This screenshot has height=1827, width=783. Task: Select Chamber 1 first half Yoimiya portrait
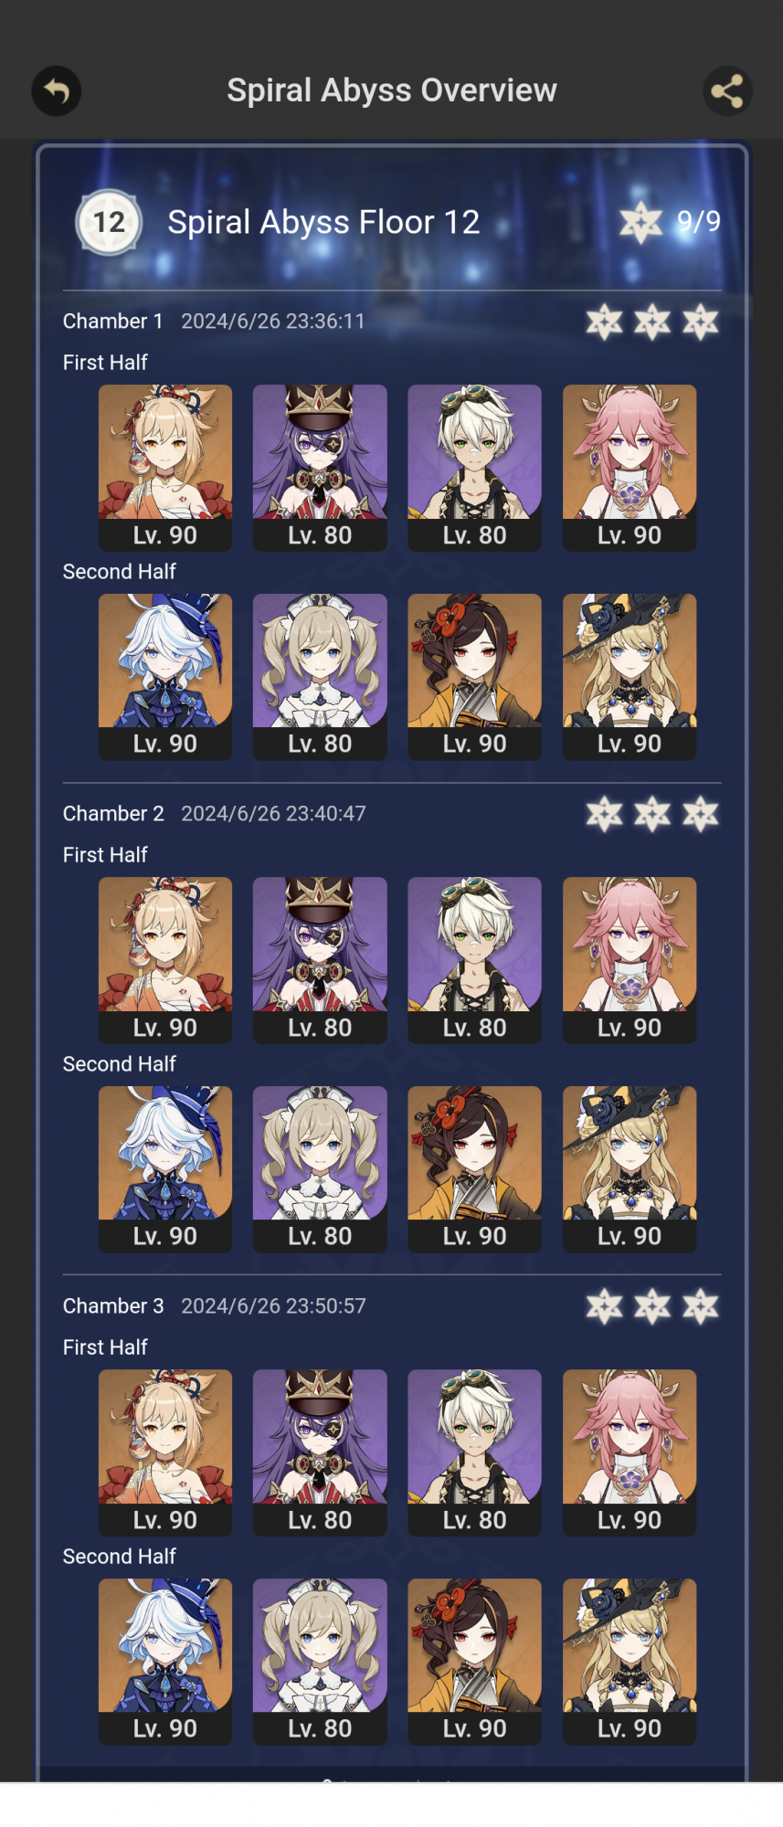(165, 468)
